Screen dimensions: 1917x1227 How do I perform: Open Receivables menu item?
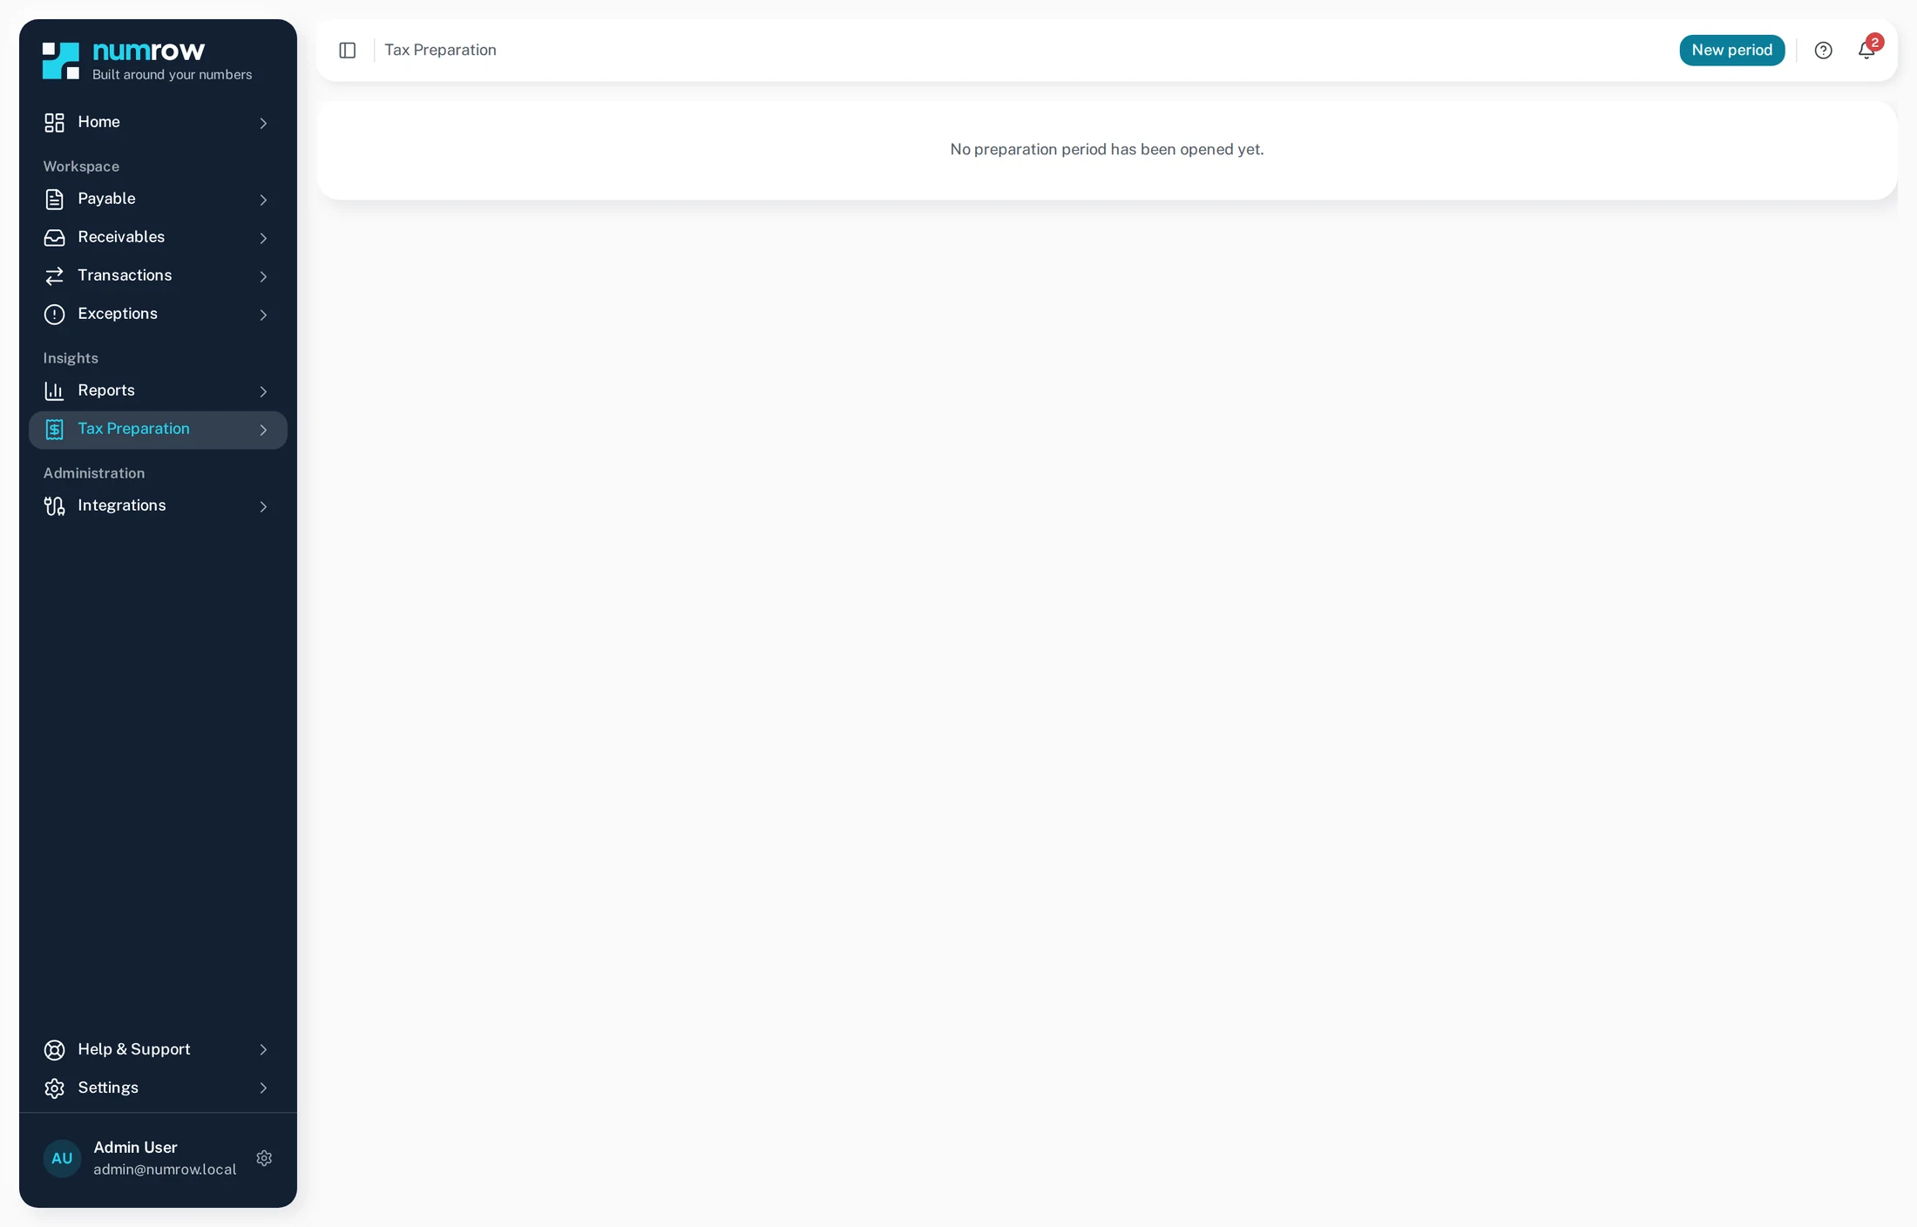tap(158, 238)
